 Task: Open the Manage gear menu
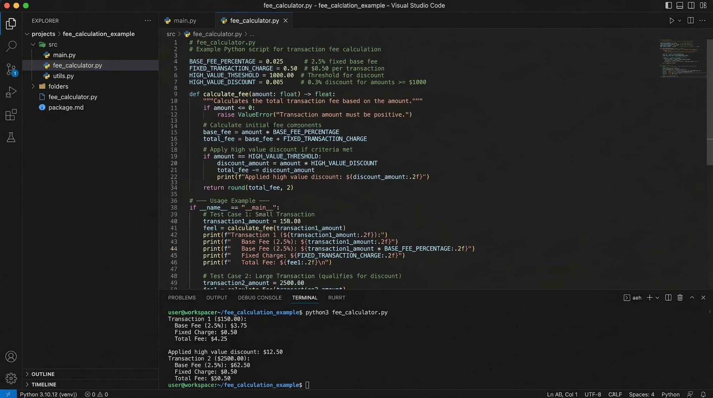pyautogui.click(x=11, y=378)
